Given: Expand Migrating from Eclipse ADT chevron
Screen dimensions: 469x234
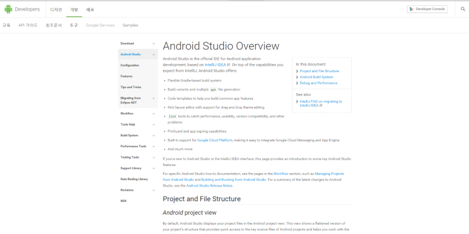Looking at the screenshot, I should (154, 98).
